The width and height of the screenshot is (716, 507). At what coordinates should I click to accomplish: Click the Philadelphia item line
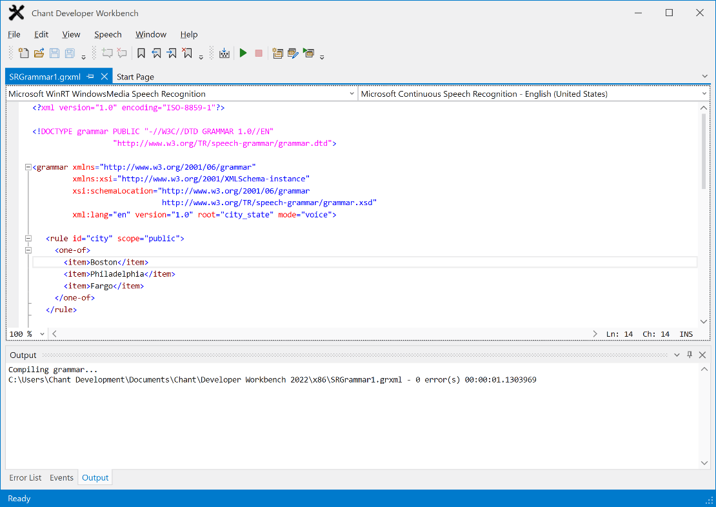119,274
